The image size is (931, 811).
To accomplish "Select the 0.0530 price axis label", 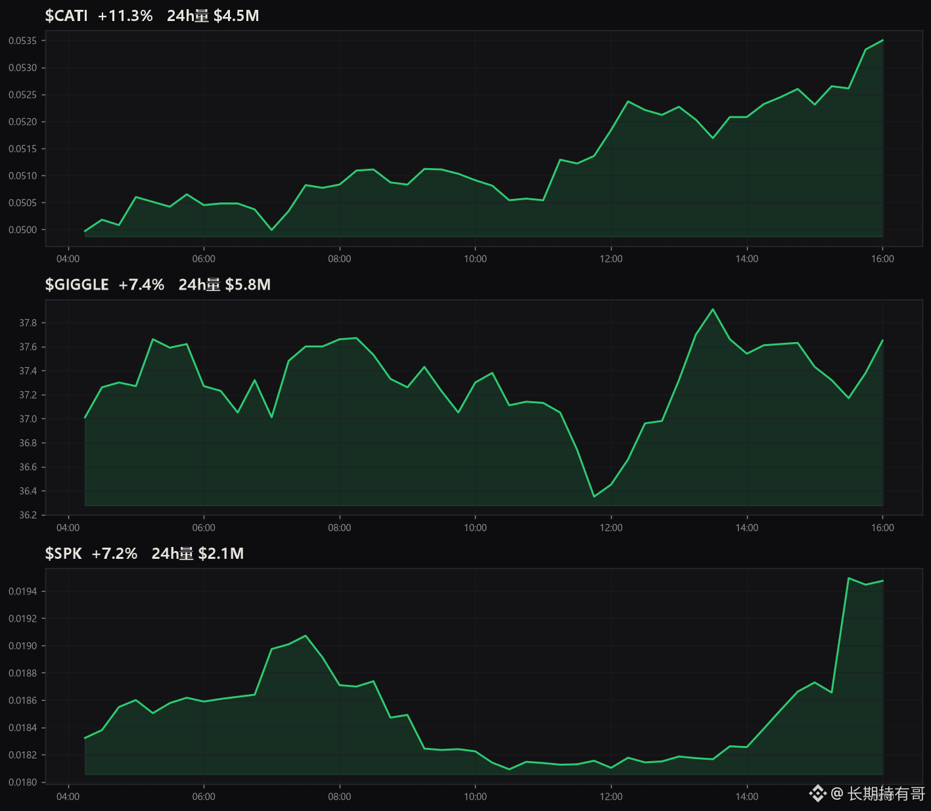I will pyautogui.click(x=22, y=68).
